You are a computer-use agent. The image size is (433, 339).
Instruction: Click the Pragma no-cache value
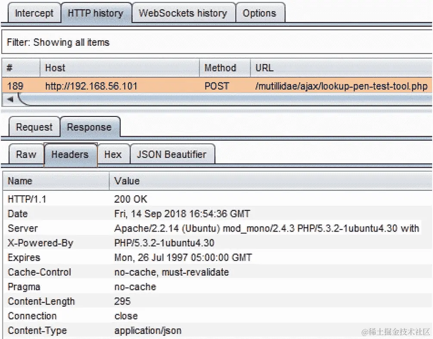point(135,287)
